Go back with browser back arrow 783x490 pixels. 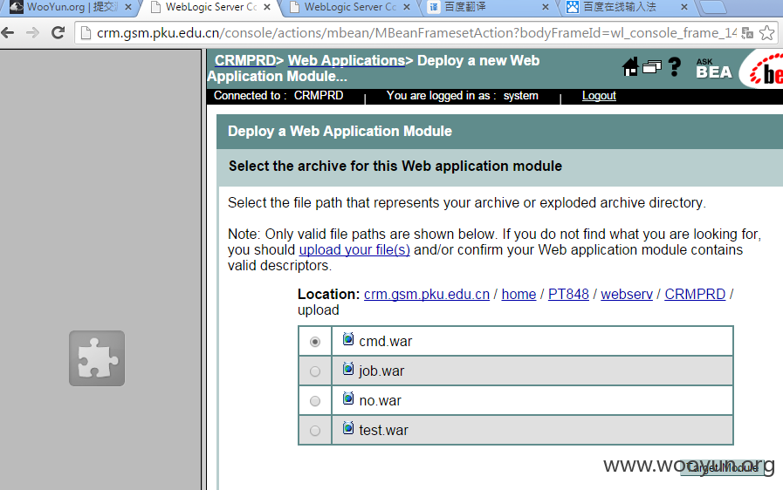8,33
